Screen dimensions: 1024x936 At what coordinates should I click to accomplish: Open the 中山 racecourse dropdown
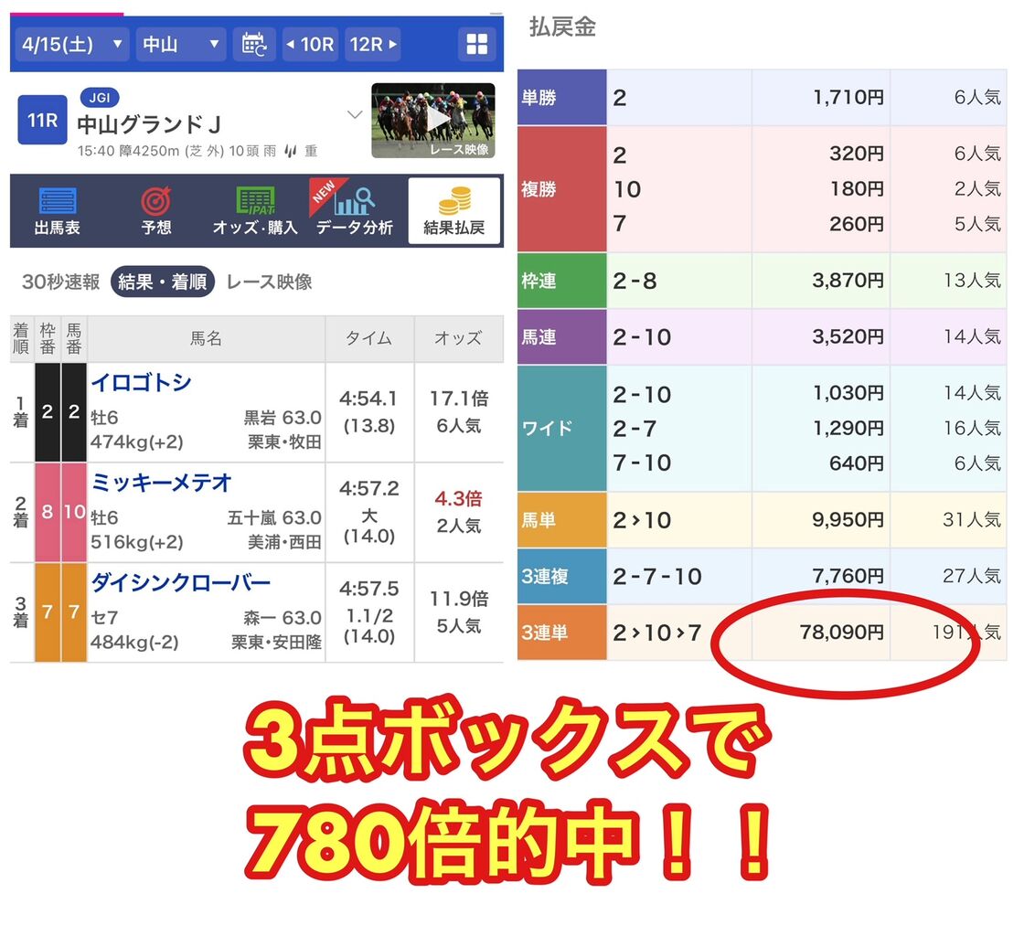click(180, 45)
